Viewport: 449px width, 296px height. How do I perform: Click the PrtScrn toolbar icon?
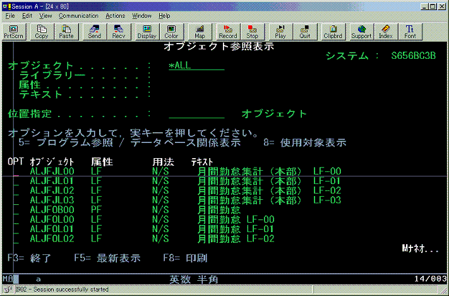click(14, 32)
